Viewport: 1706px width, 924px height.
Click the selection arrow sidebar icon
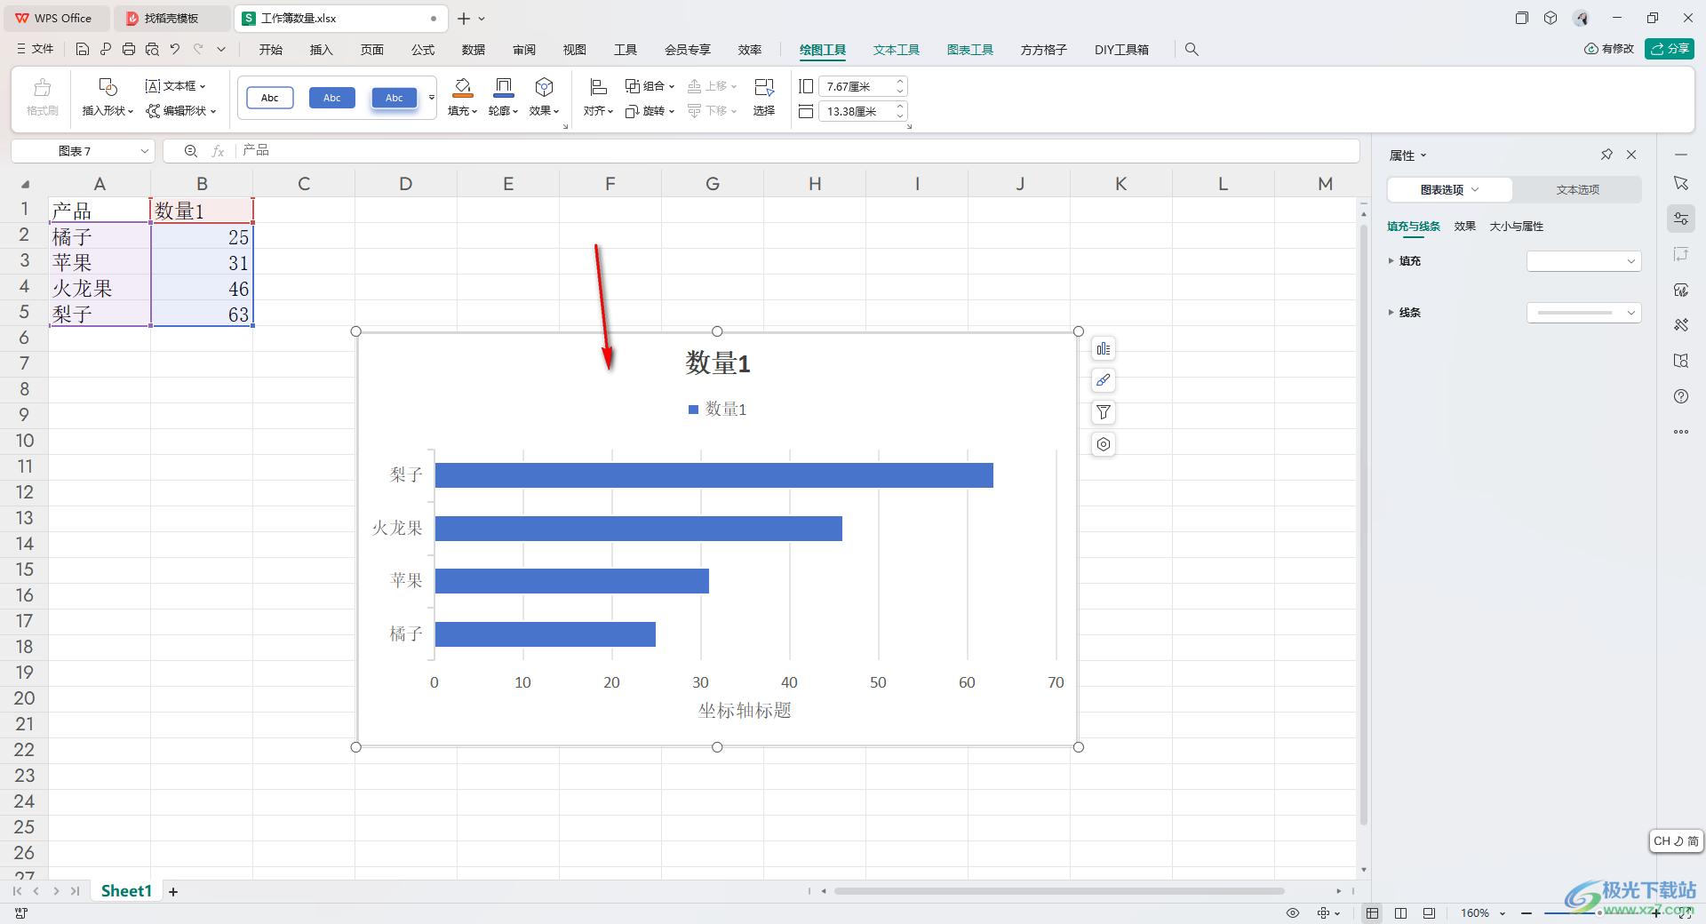[x=1681, y=183]
